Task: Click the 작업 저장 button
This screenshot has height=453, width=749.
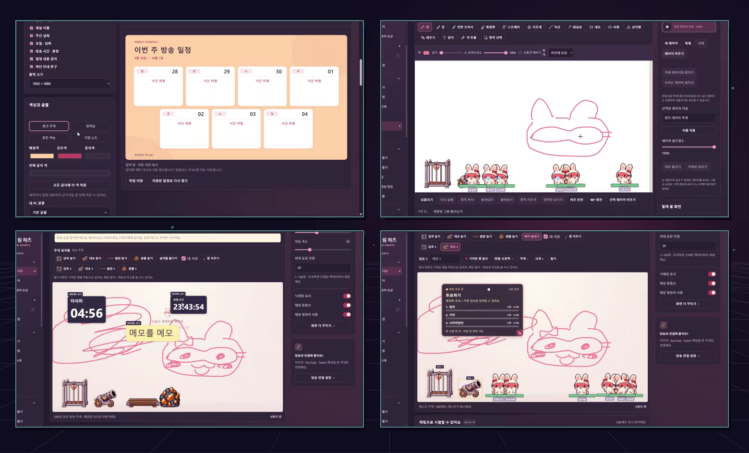Action: (x=136, y=181)
